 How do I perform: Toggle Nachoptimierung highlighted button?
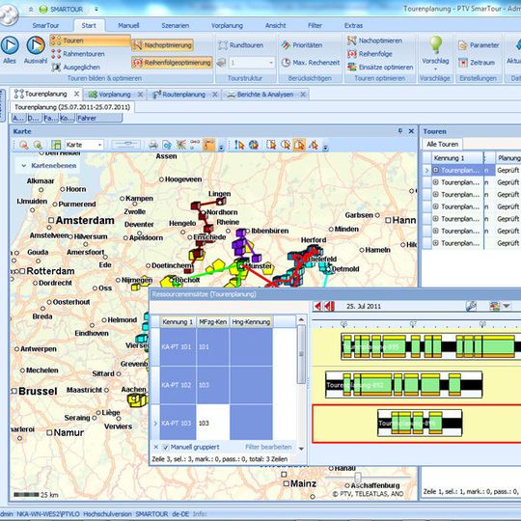163,44
